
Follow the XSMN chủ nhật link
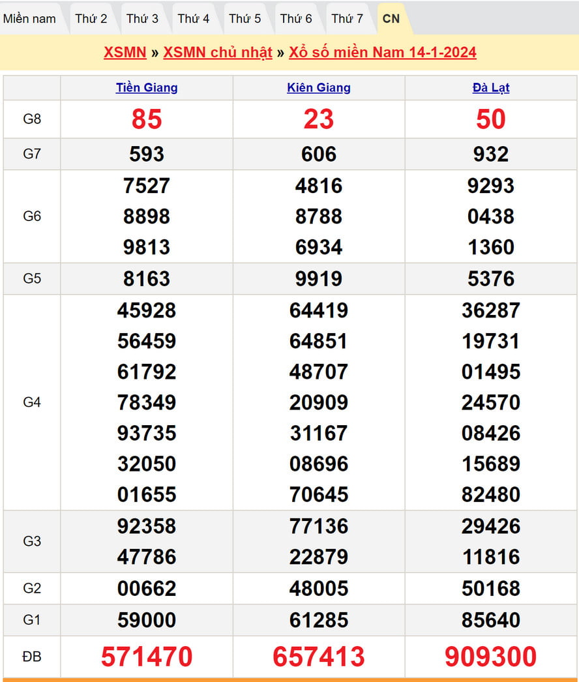click(217, 52)
